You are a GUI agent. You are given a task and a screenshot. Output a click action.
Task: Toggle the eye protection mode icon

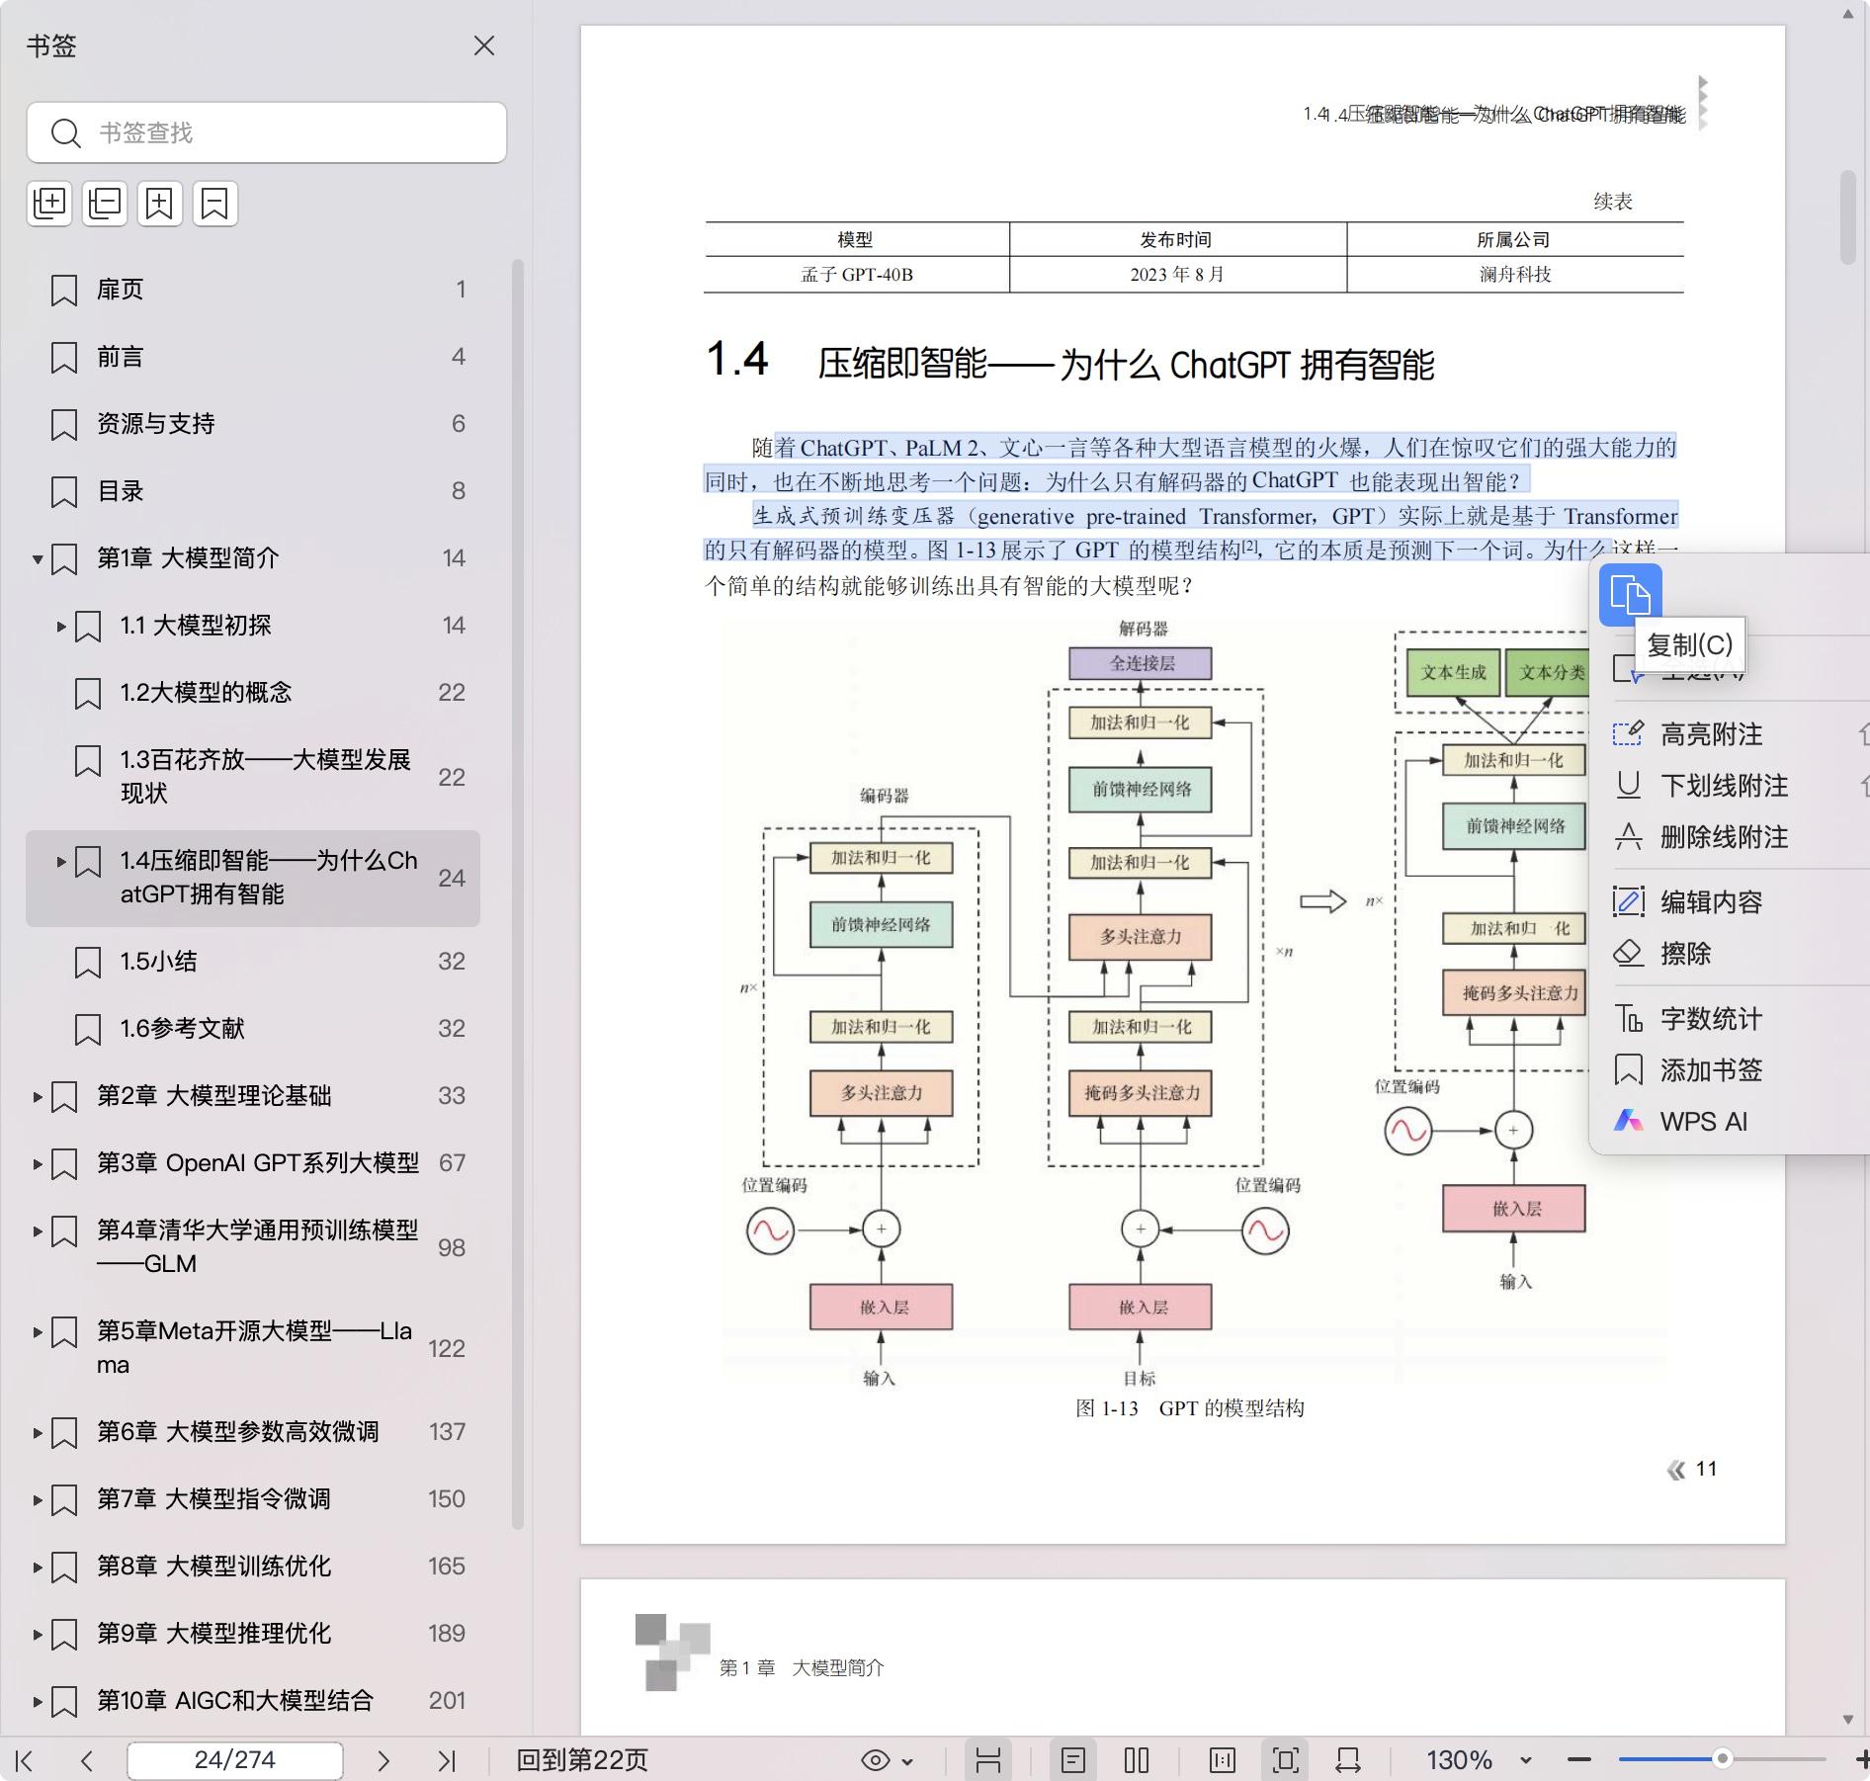pyautogui.click(x=875, y=1760)
